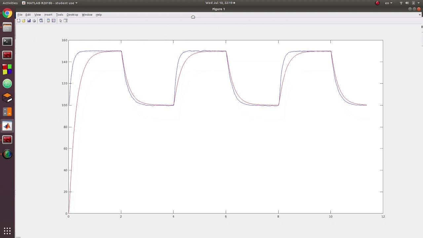Expand the MATLAB R2018b app menu
423x238 pixels.
50,3
